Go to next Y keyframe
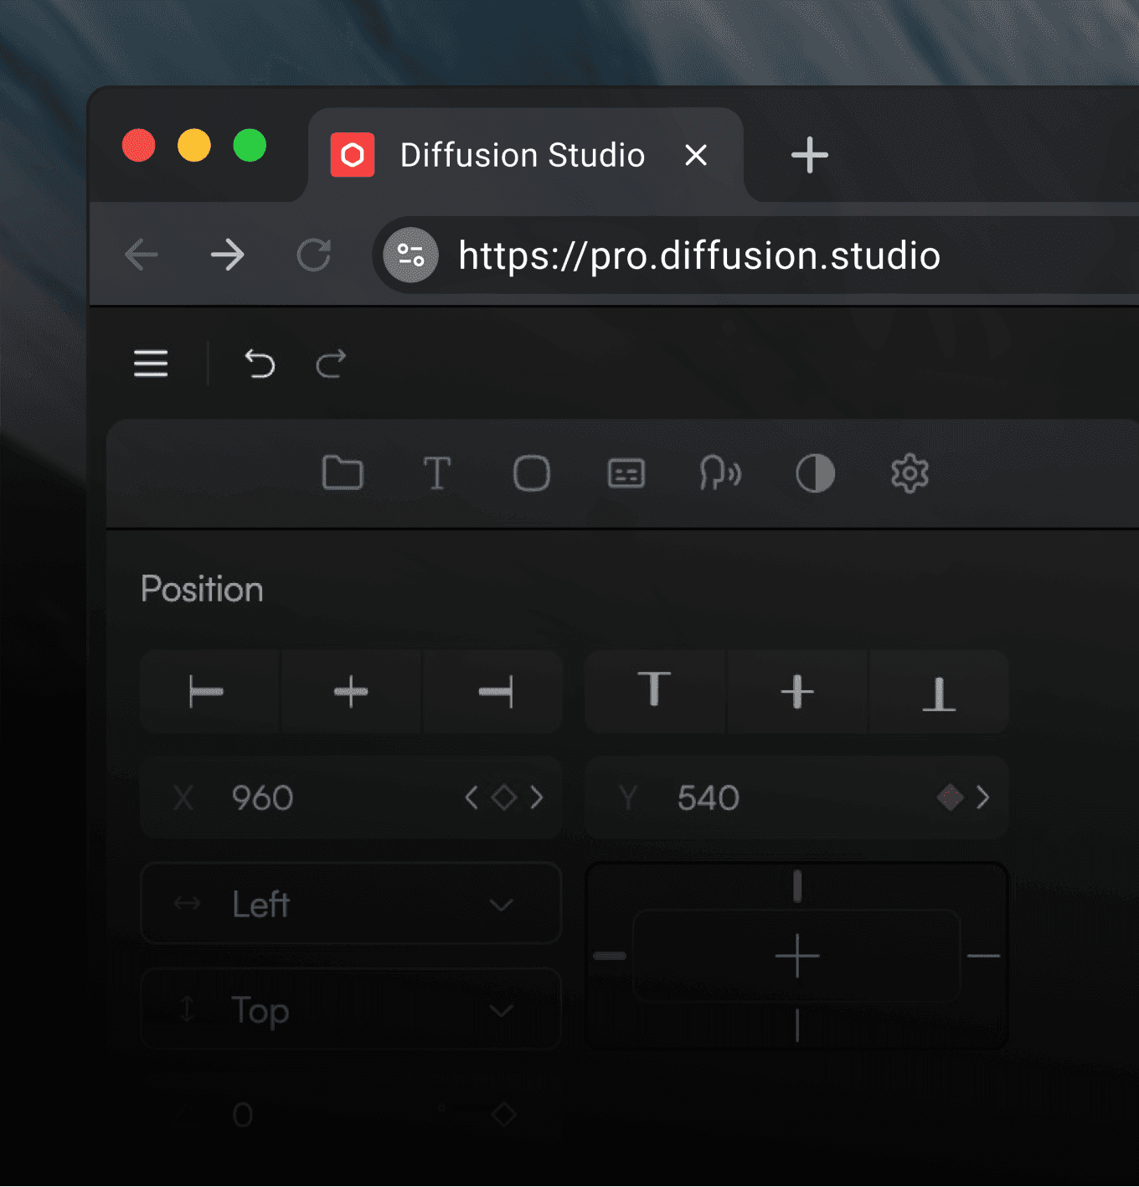This screenshot has width=1139, height=1187. point(983,797)
